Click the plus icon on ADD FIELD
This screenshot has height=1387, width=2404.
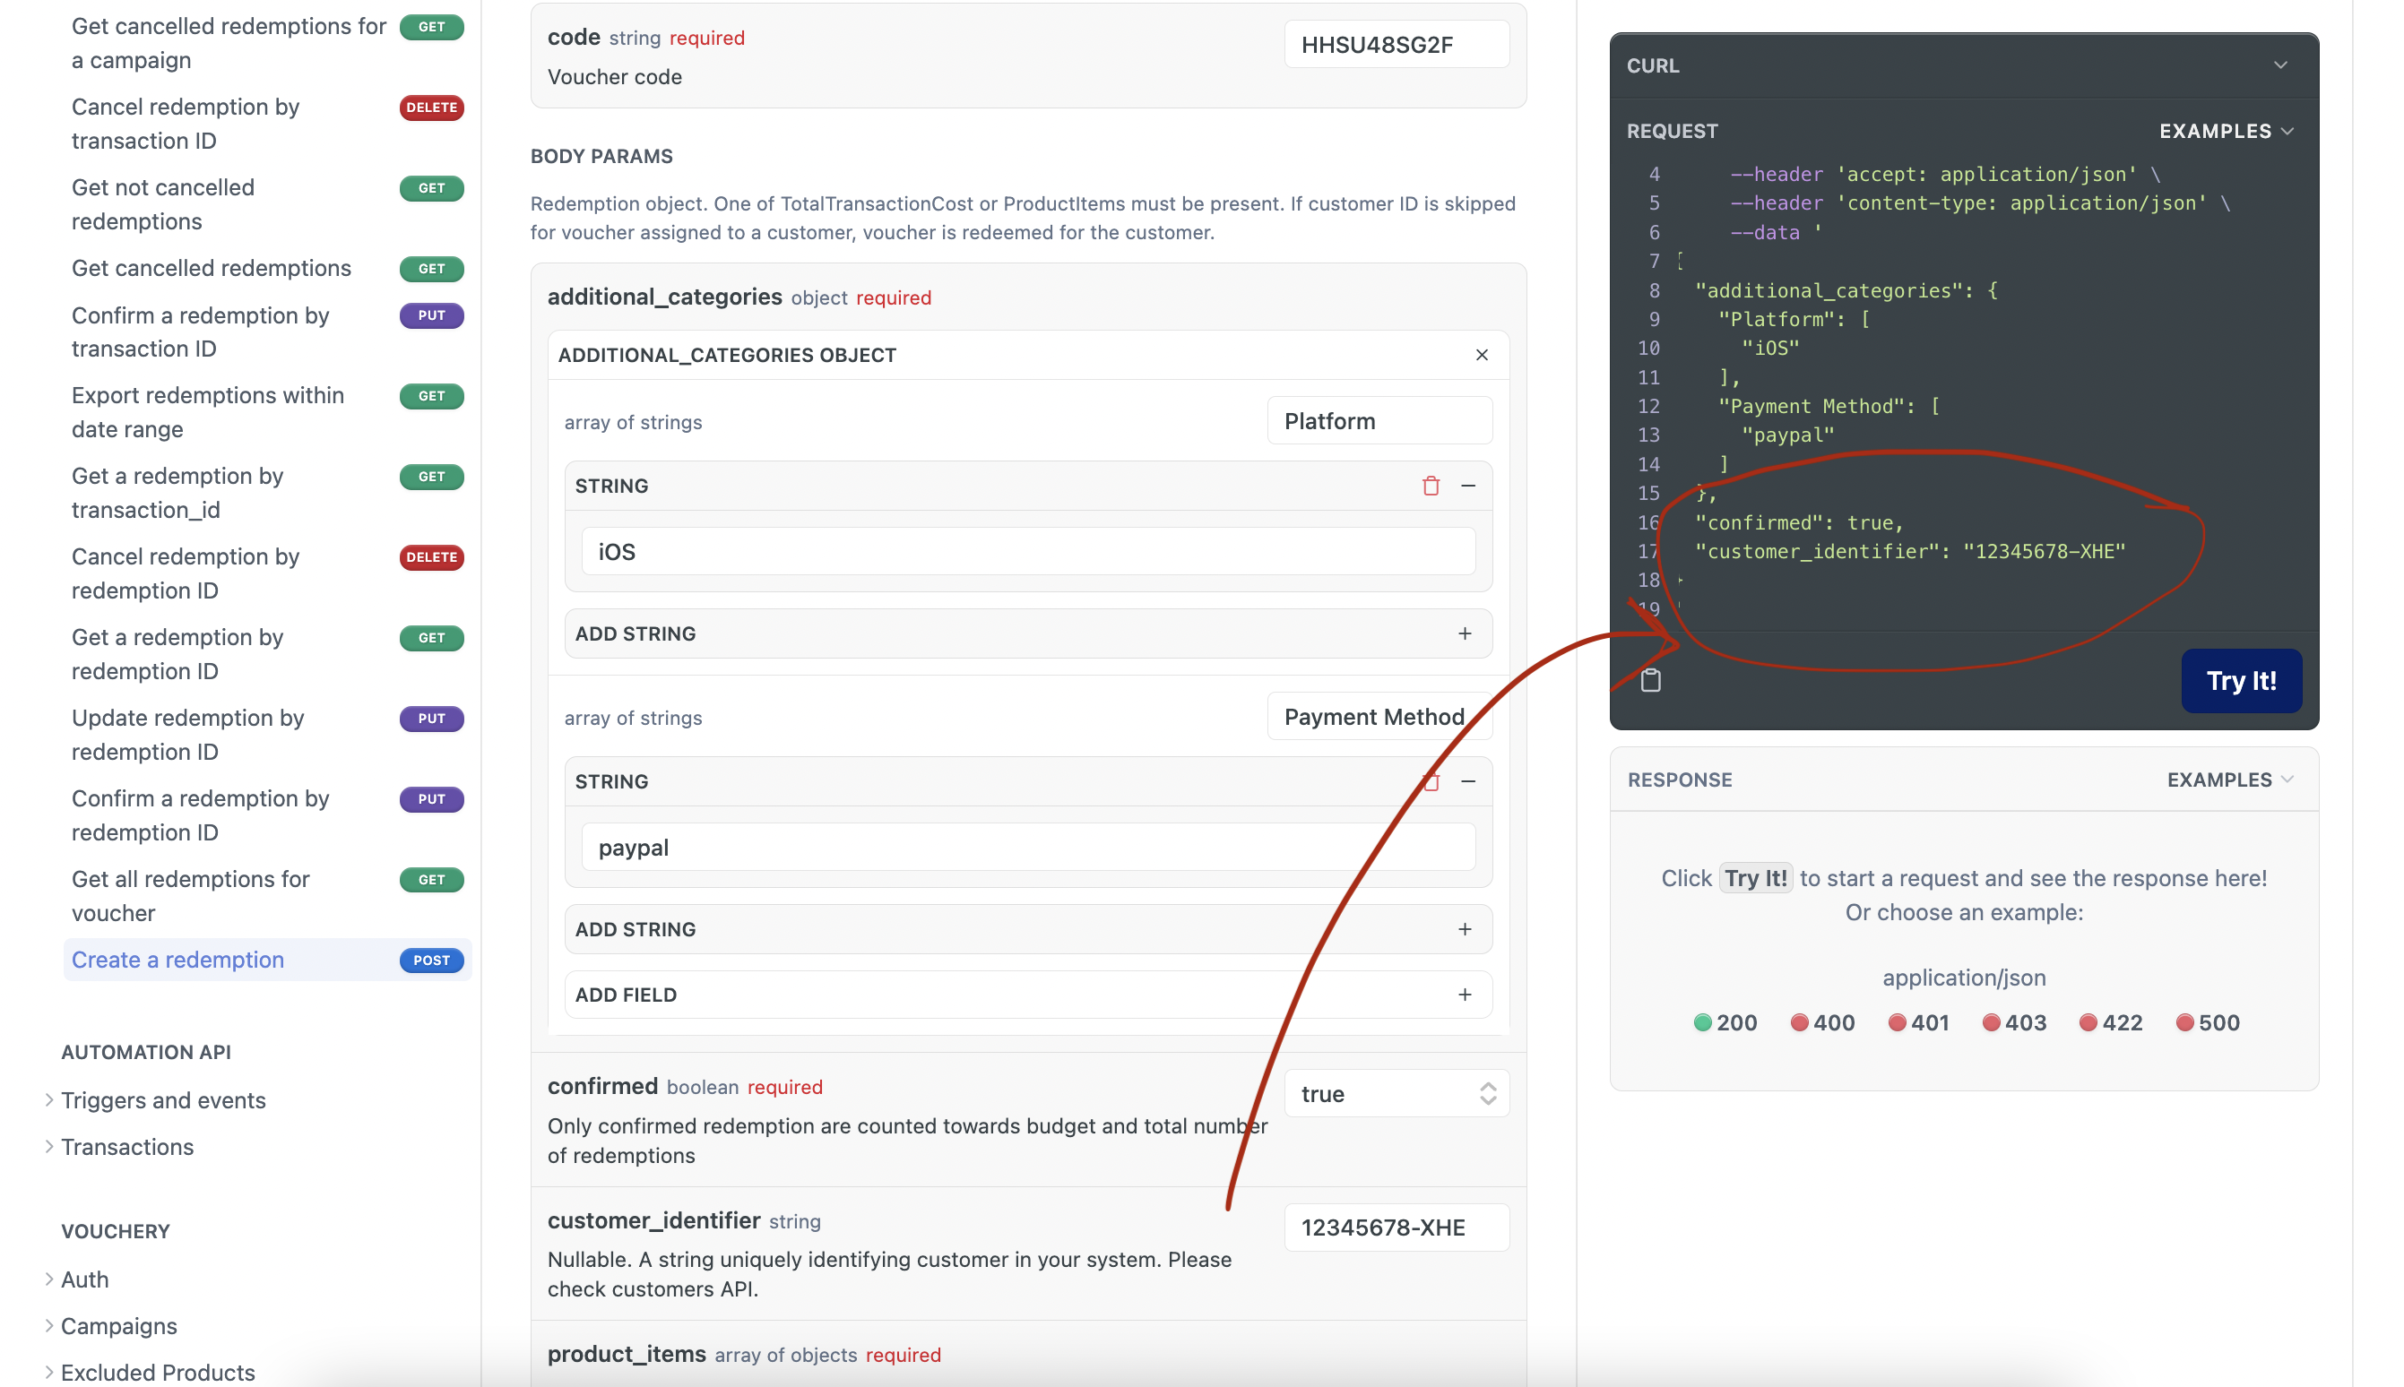1465,995
